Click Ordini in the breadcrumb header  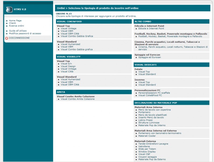click(61, 8)
